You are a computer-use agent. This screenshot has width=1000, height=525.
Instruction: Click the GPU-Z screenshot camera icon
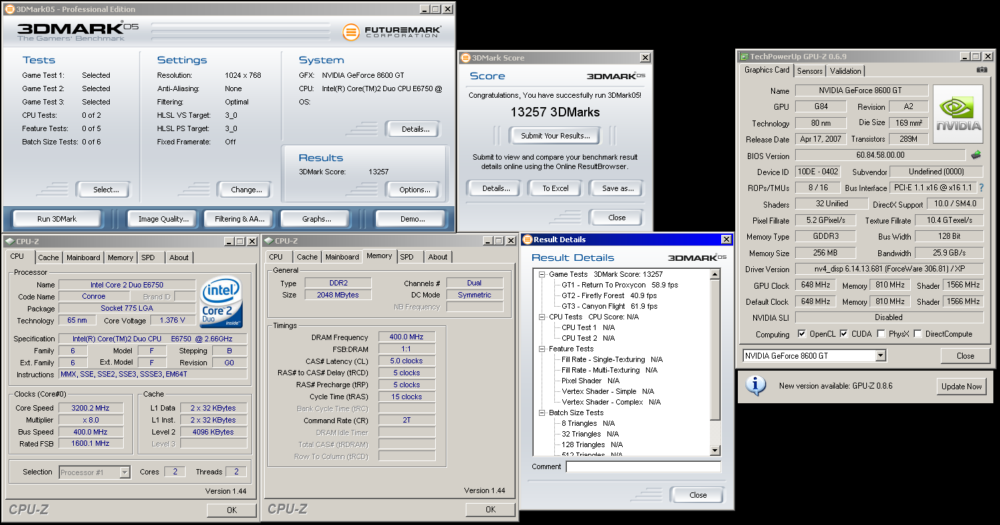[x=981, y=70]
